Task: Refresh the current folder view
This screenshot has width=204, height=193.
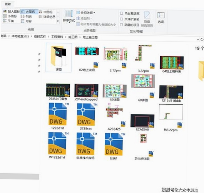Action: coord(202,39)
